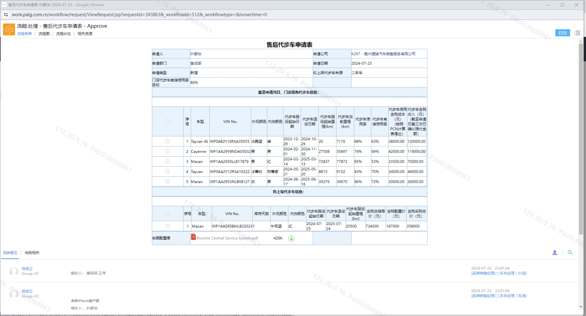The height and width of the screenshot is (316, 586).
Task: Click the Cayenne model cell
Action: [x=199, y=152]
